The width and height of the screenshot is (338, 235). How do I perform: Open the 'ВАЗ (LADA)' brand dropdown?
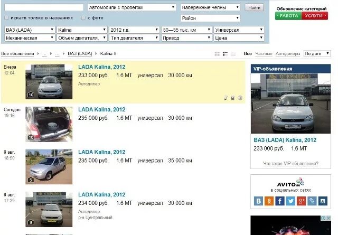coord(30,30)
